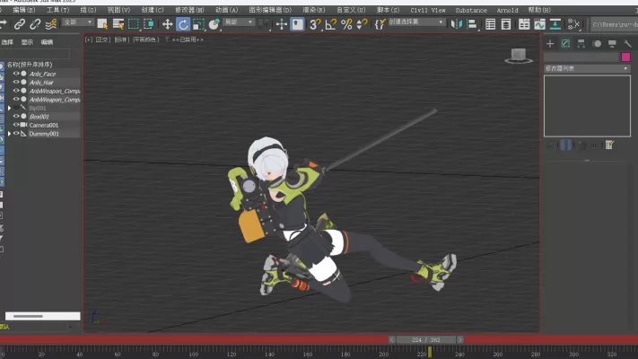638x359 pixels.
Task: Toggle the eye icon on the first AnbiWeapon_Comp row
Action: (16, 91)
